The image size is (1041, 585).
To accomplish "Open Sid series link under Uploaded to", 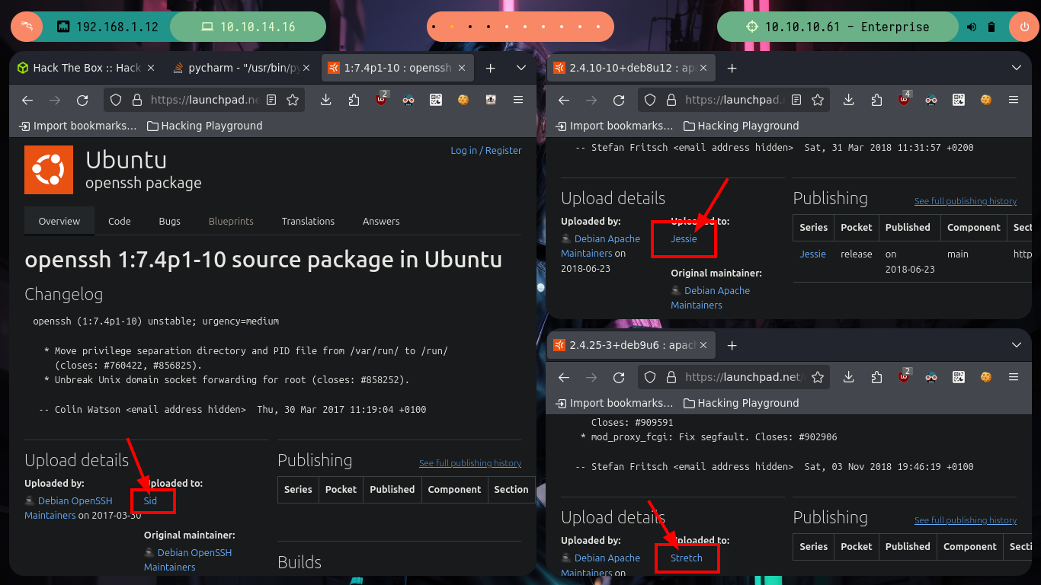I will (x=150, y=500).
